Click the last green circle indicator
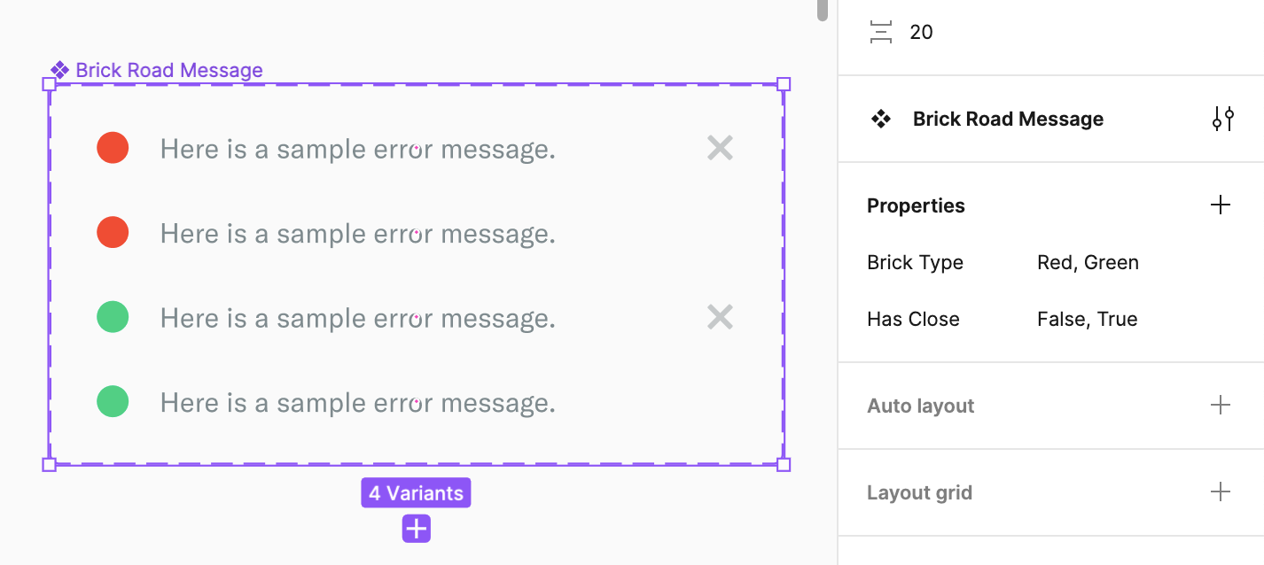 point(113,401)
